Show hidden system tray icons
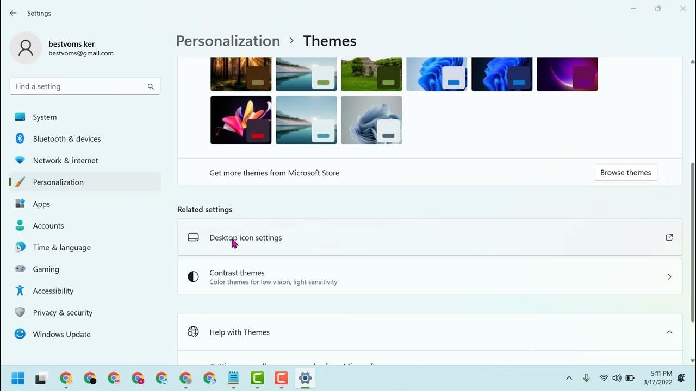The width and height of the screenshot is (696, 391). (x=569, y=378)
